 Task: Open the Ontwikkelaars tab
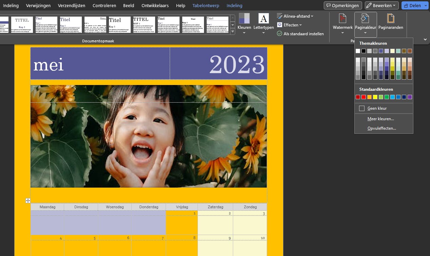[155, 5]
